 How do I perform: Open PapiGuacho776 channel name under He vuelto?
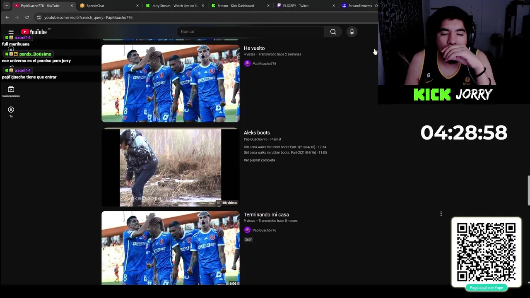point(264,64)
